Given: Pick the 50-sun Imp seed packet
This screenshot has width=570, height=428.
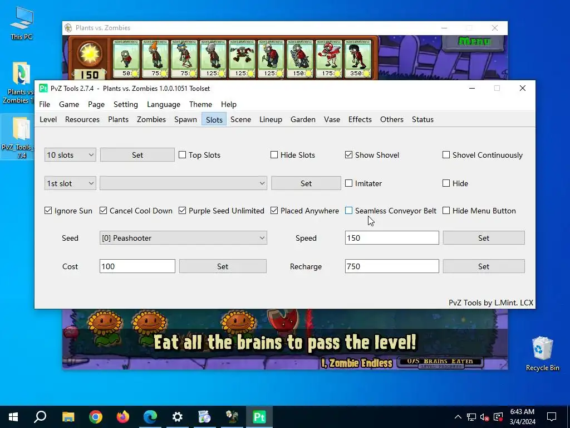Looking at the screenshot, I should (x=126, y=59).
